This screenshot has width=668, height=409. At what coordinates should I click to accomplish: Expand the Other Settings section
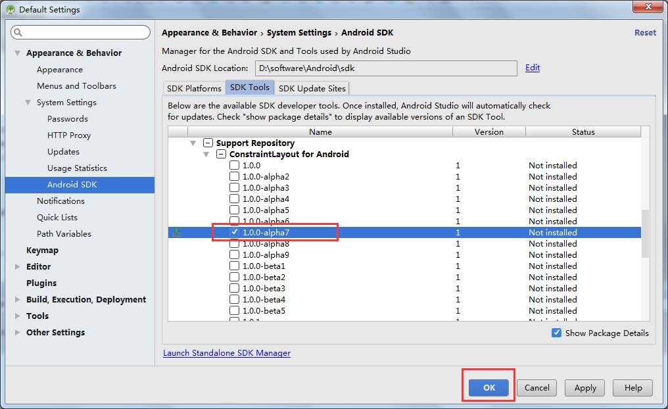pyautogui.click(x=18, y=332)
